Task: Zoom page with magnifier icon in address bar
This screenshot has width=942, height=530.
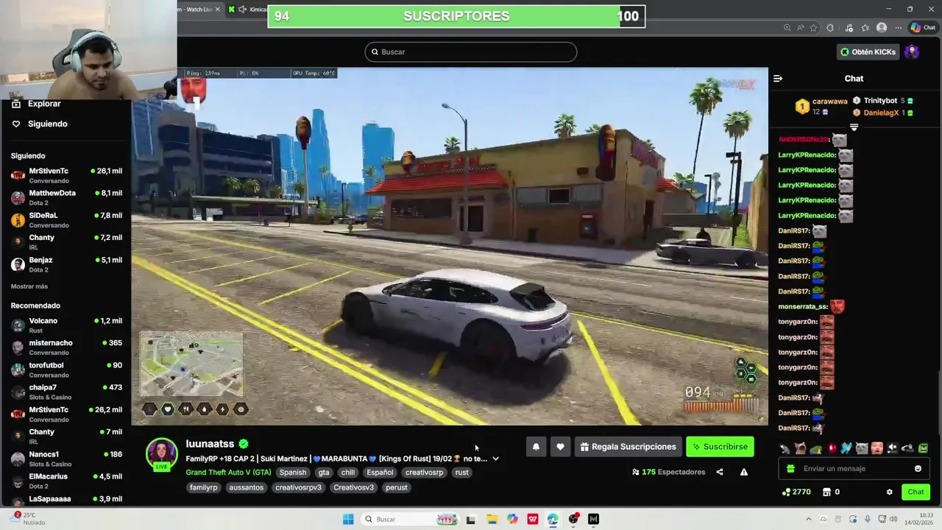Action: pos(787,28)
